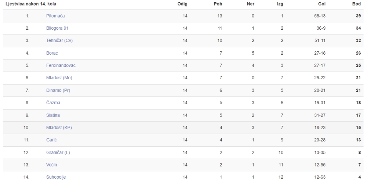Click the Tehničar (Cv) team name
Viewport: 367px width, 183px height.
[59, 40]
